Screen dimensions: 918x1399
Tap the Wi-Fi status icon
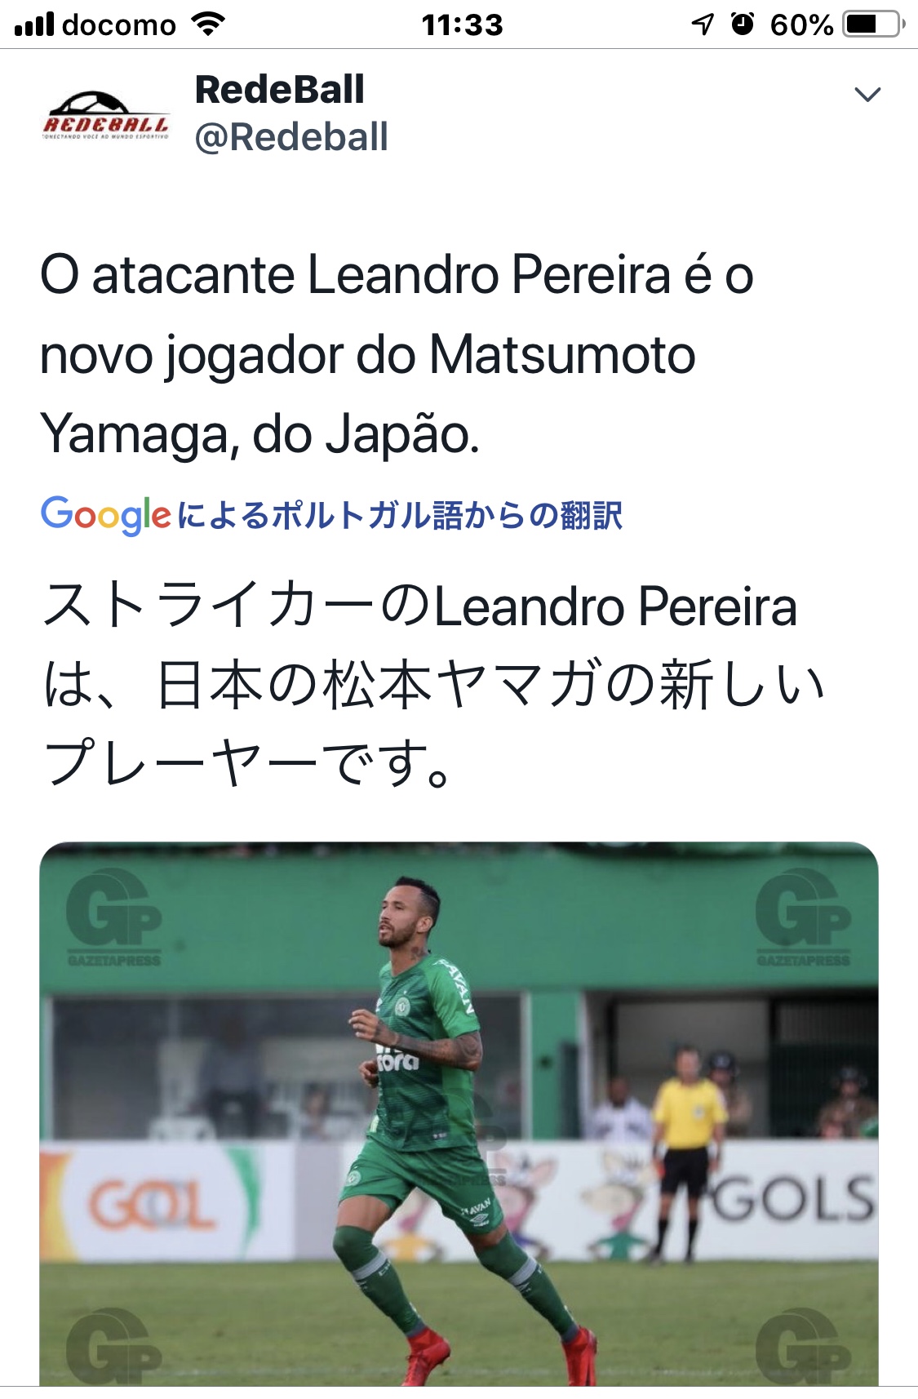(208, 24)
